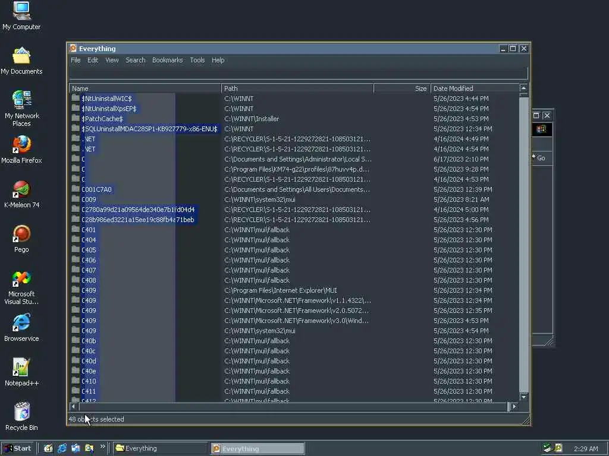Sort results by the Size column header

coord(401,88)
